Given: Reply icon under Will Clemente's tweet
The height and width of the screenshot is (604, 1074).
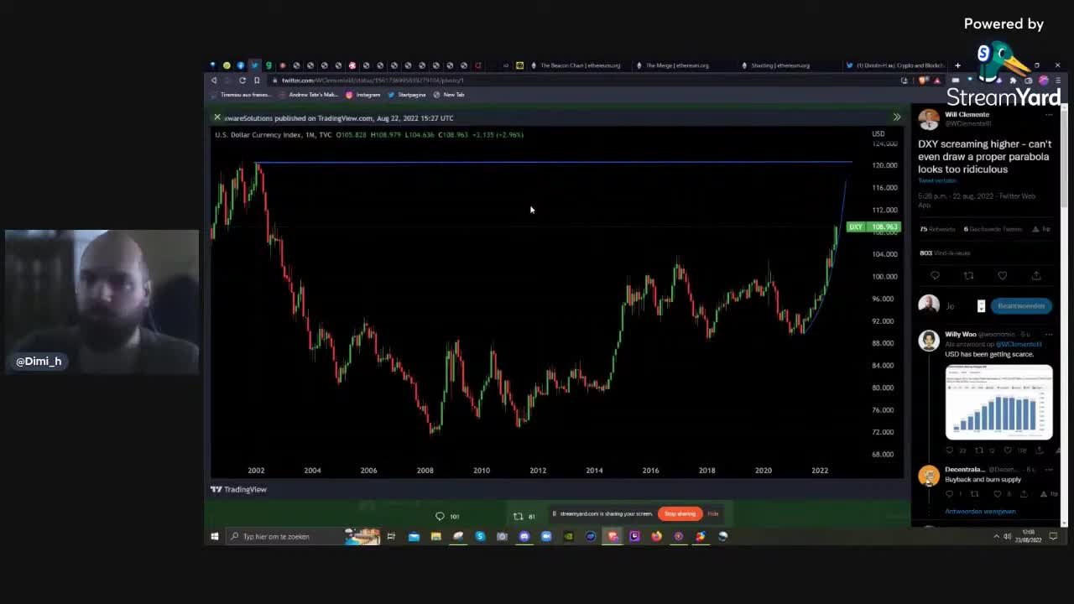Looking at the screenshot, I should pos(935,276).
